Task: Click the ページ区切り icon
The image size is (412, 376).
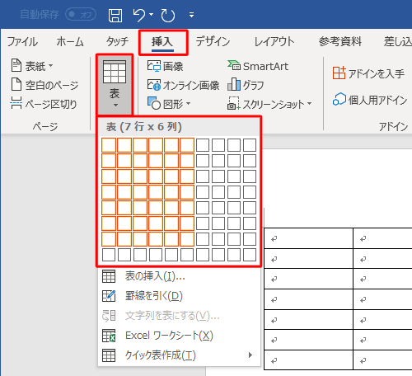Action: coord(16,103)
